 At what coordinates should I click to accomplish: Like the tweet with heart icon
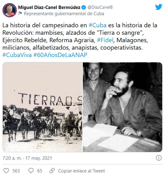point(6,171)
